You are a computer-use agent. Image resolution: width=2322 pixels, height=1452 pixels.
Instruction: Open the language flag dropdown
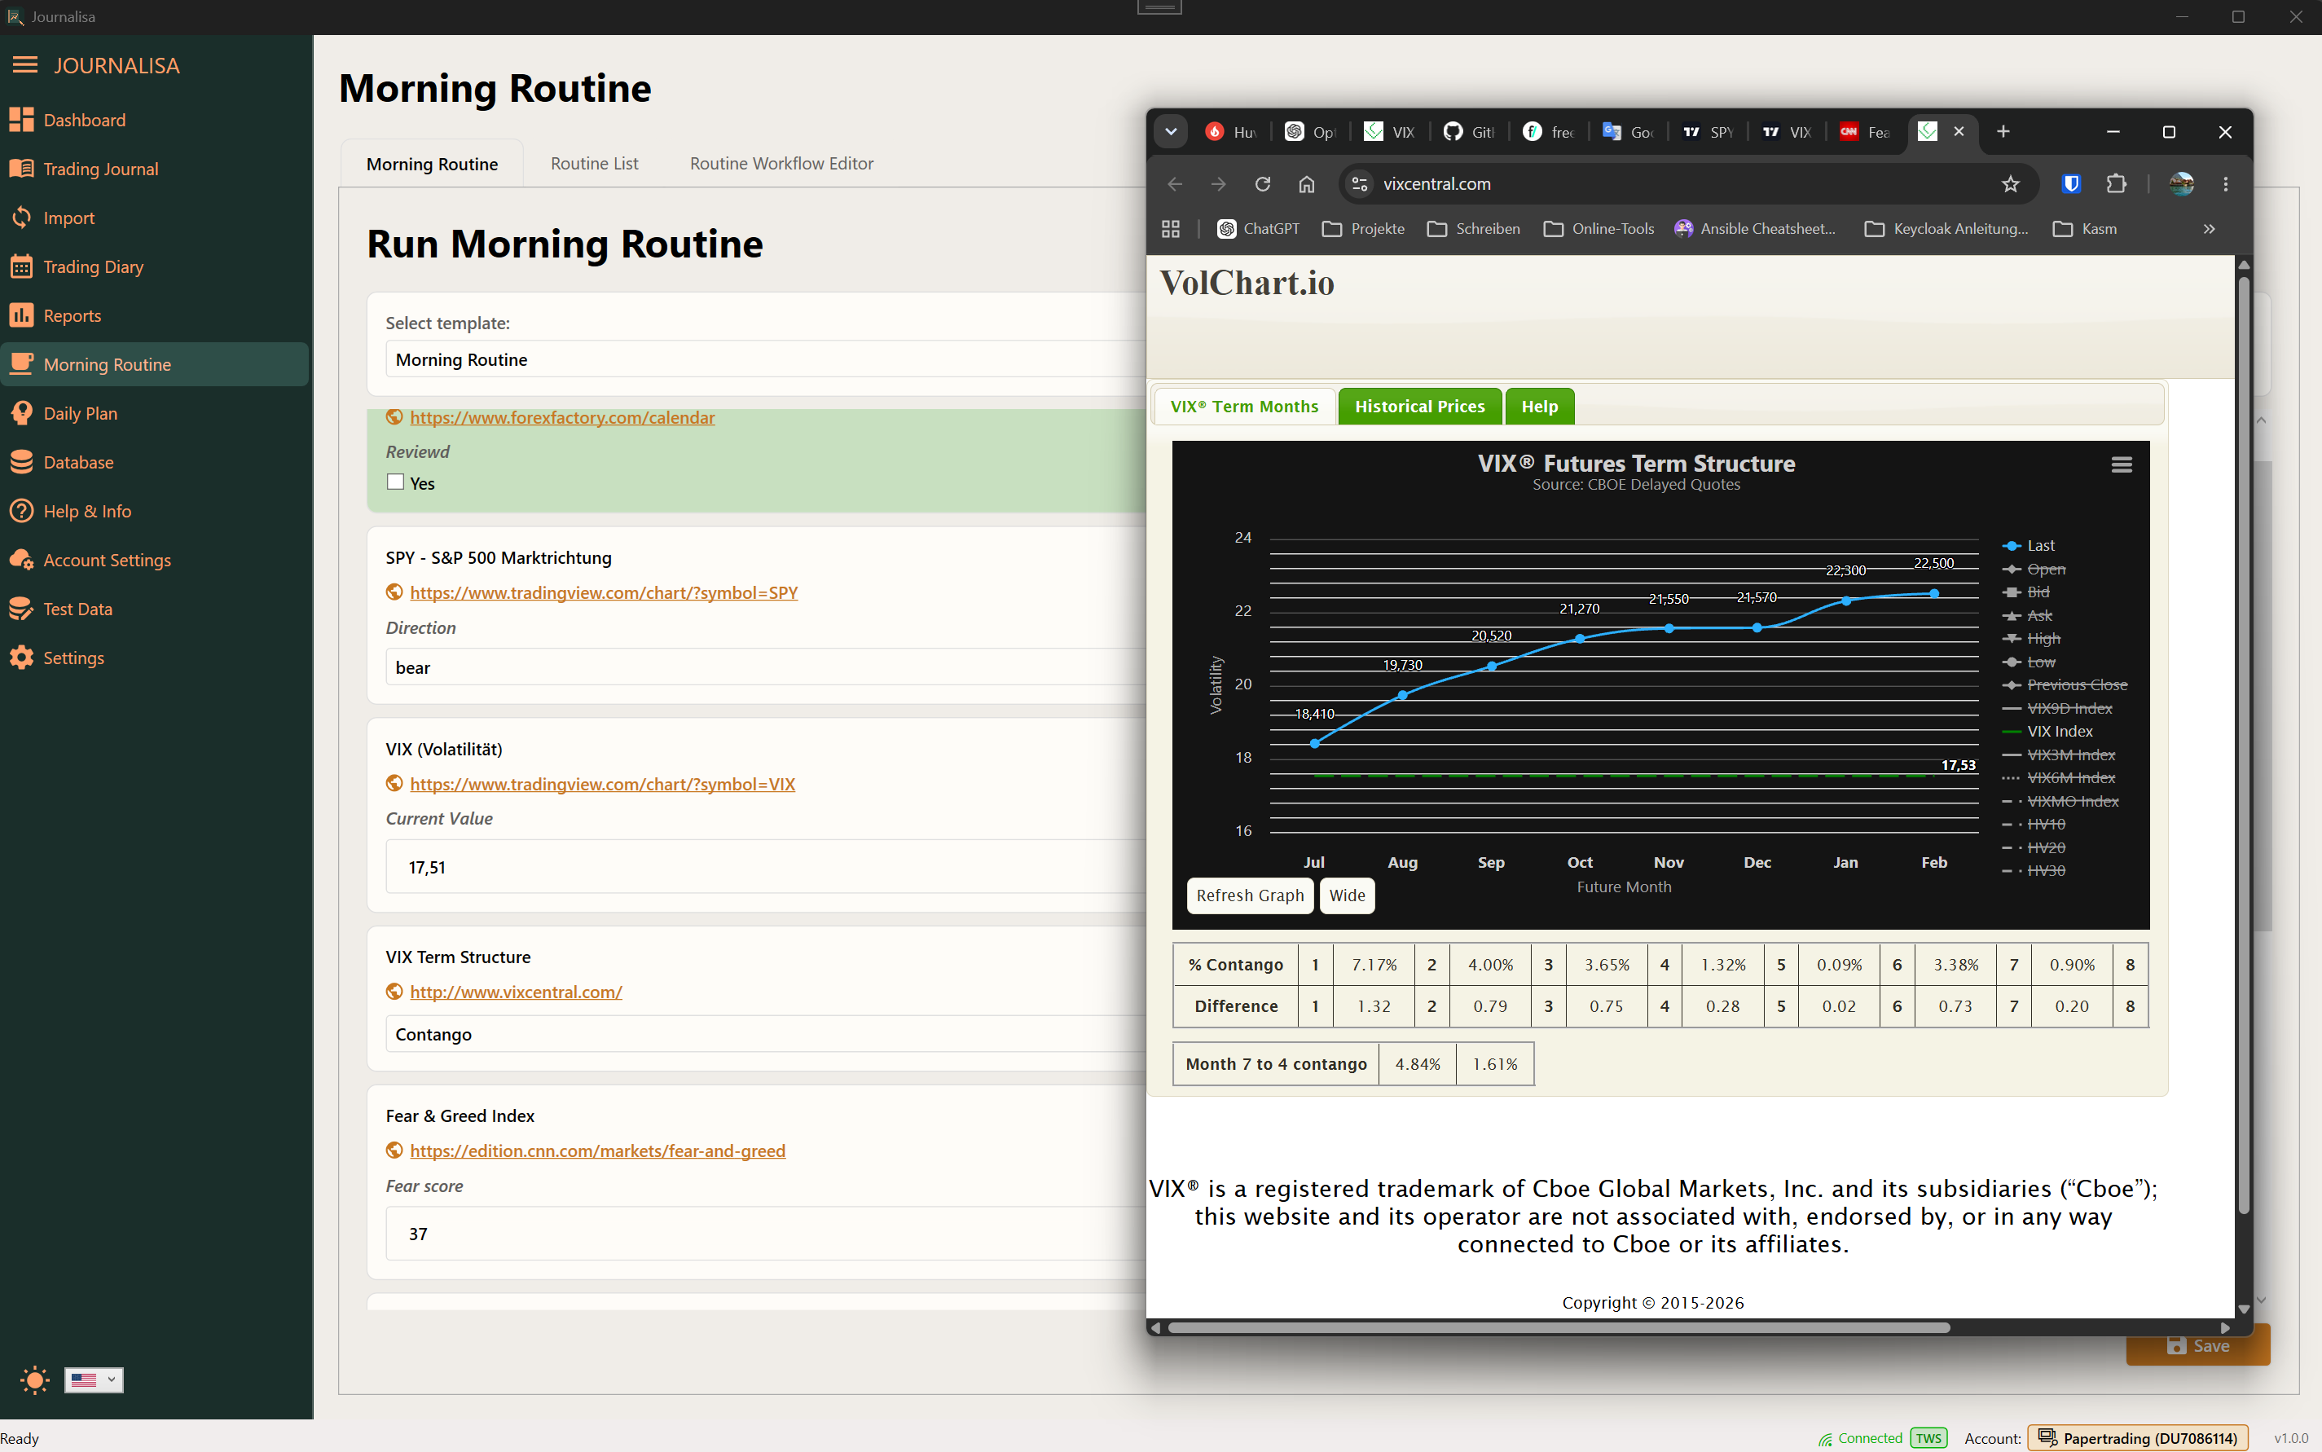(93, 1381)
